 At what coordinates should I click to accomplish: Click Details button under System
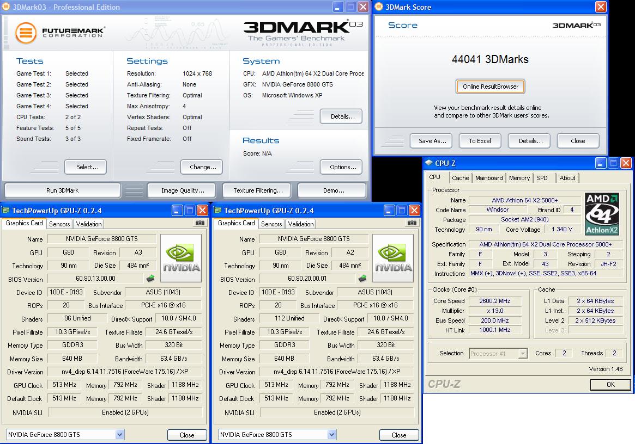(x=341, y=116)
